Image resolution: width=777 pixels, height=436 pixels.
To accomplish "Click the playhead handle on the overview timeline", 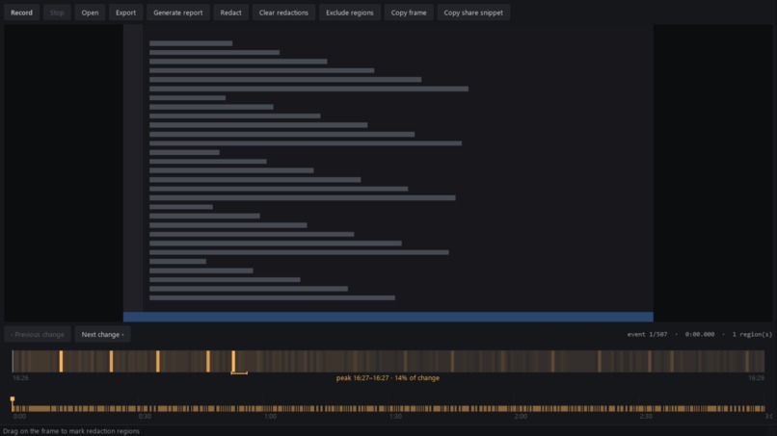I will pos(13,398).
